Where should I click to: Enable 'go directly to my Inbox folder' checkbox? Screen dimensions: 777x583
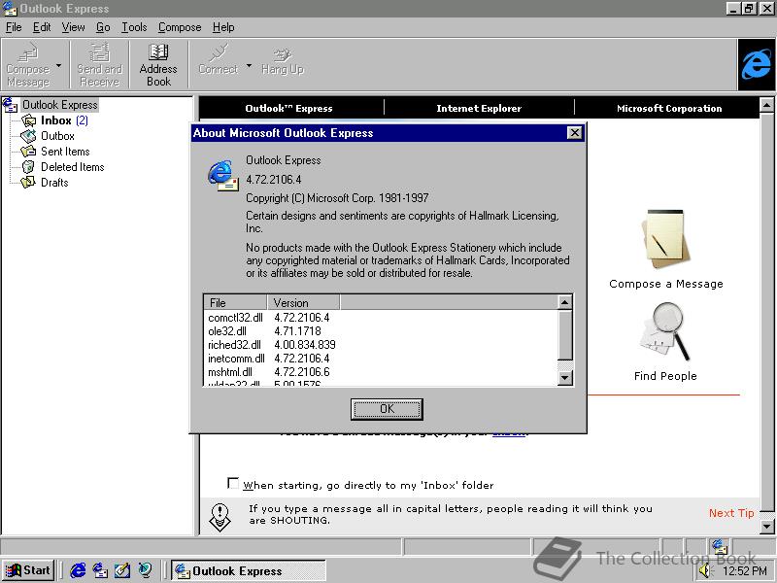point(233,483)
